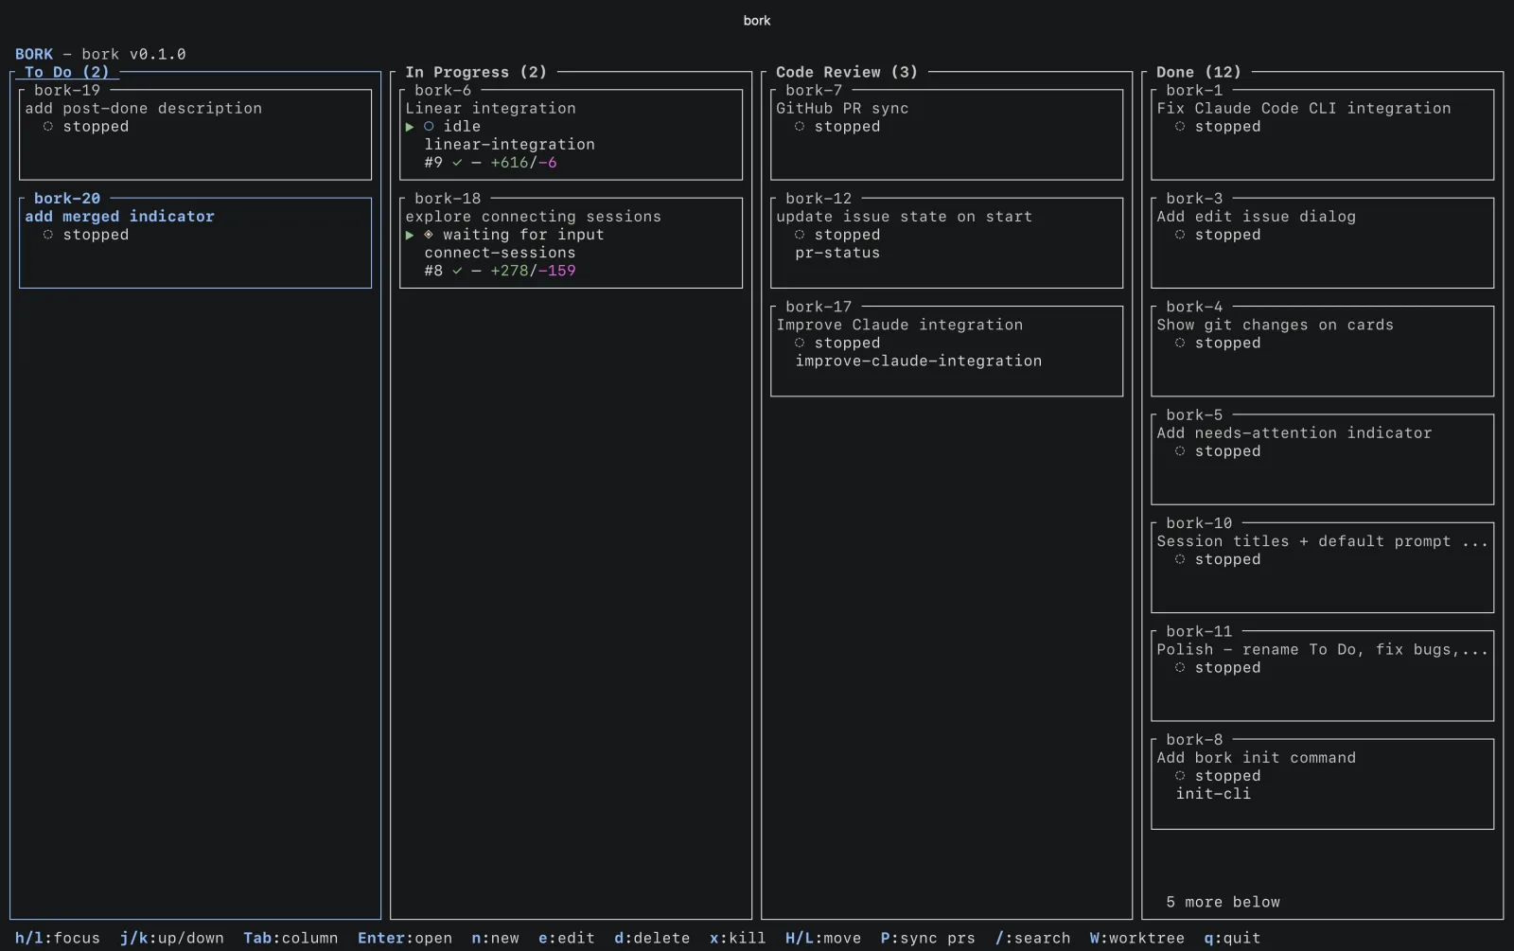Viewport: 1514px width, 951px height.
Task: Click the stopped status icon on bork-8
Action: [1180, 776]
